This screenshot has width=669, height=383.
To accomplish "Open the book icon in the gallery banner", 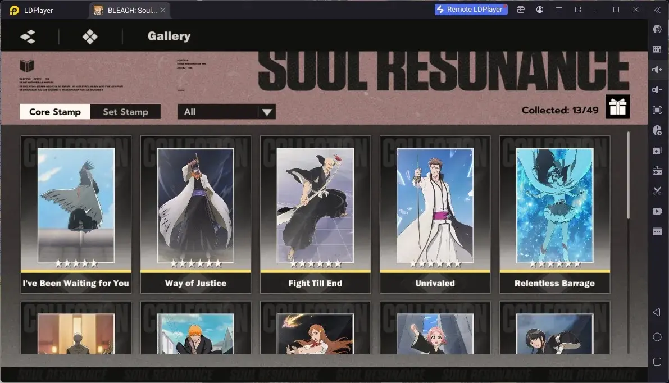I will (26, 66).
